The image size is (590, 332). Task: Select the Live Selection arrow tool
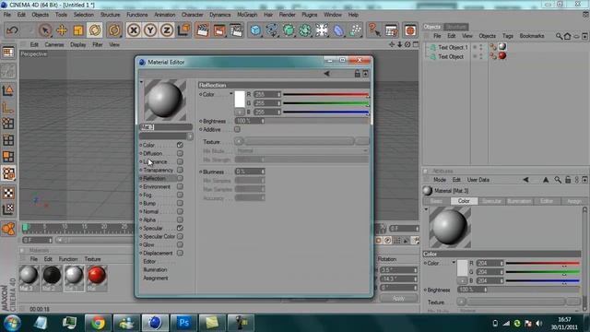[45, 30]
